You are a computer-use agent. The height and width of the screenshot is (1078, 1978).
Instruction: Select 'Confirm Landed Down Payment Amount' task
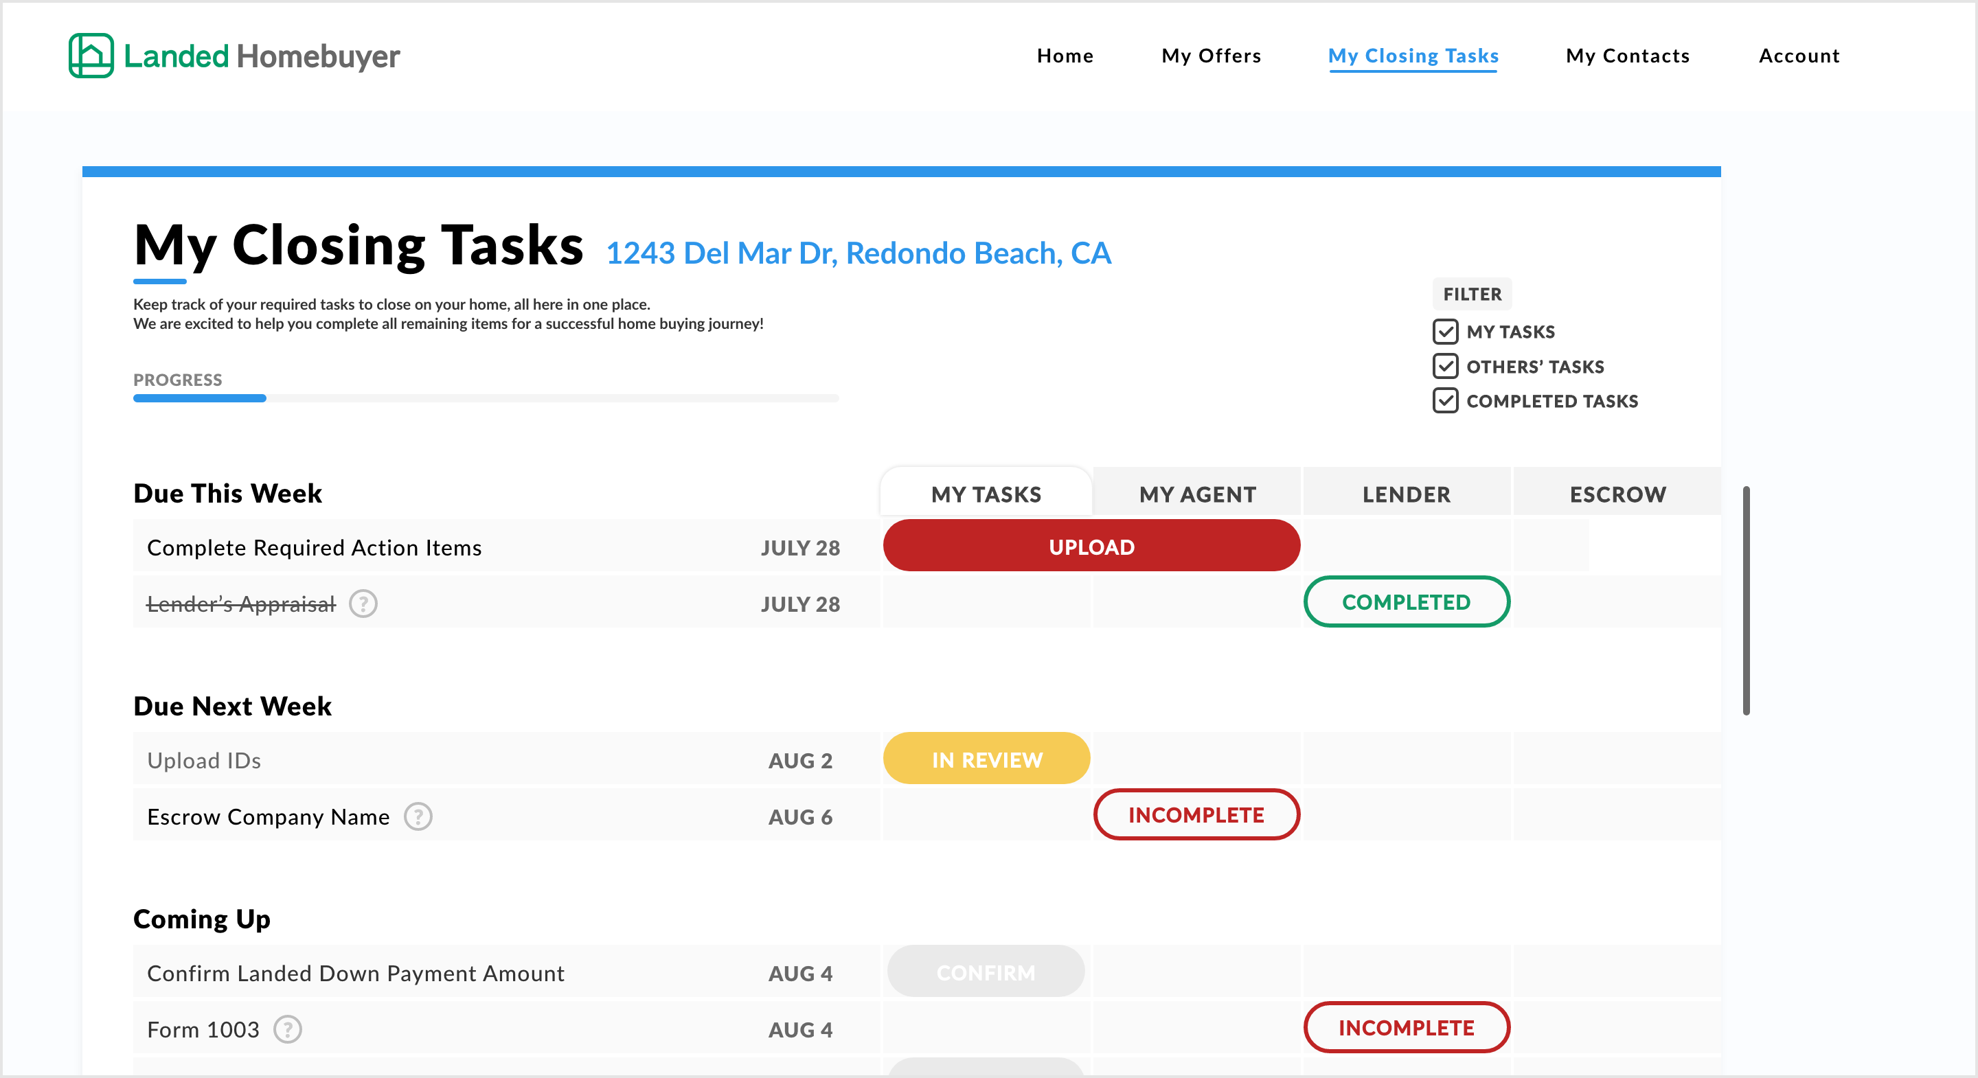pyautogui.click(x=356, y=973)
